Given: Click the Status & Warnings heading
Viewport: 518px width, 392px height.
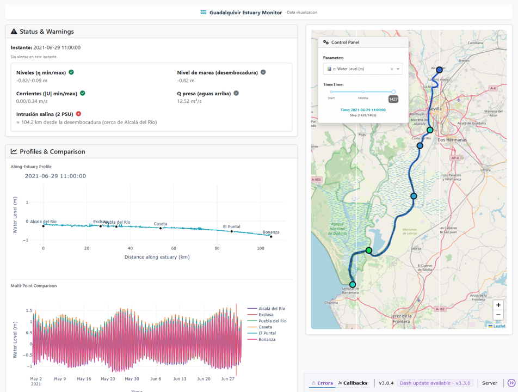Looking at the screenshot, I should coord(47,32).
